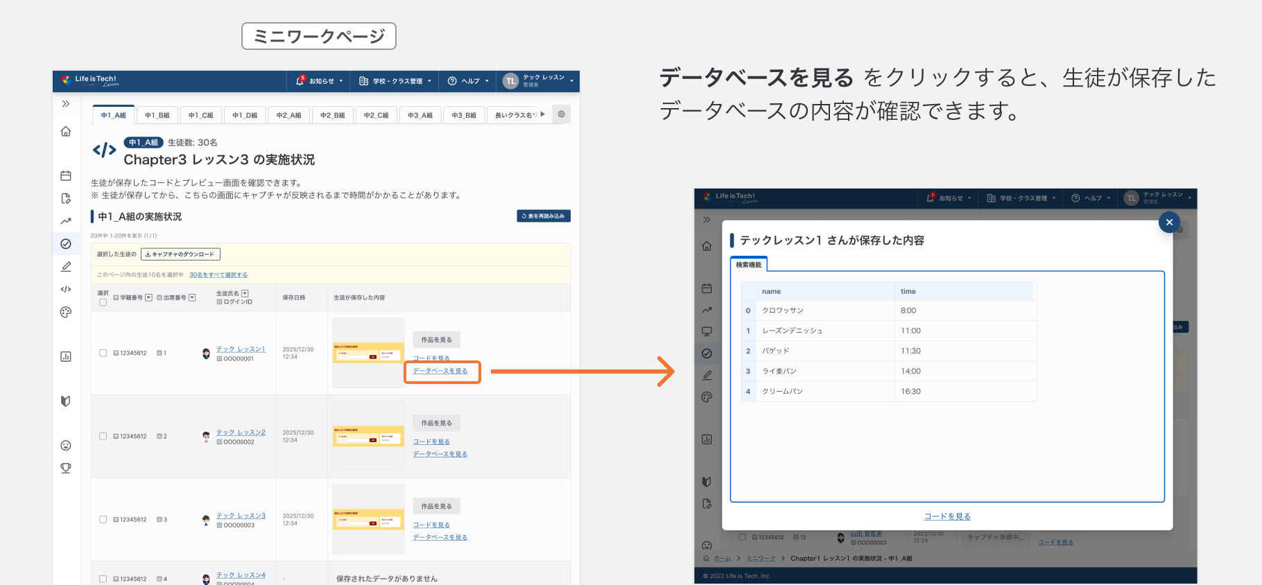Click コードを見る link at dialog bottom

[947, 516]
